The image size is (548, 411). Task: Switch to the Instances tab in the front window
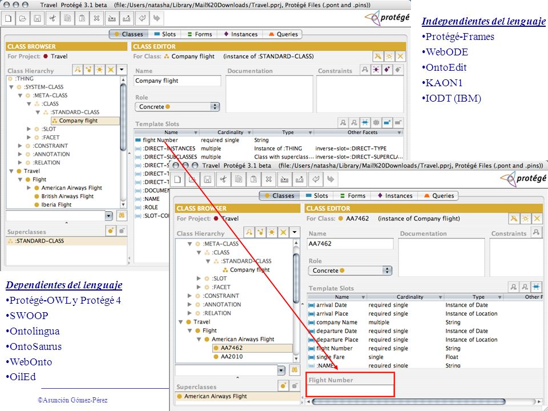[395, 196]
